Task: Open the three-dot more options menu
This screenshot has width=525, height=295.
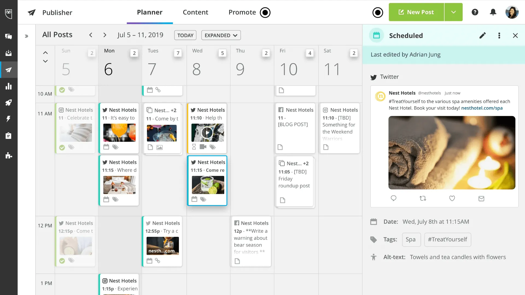Action: 499,36
